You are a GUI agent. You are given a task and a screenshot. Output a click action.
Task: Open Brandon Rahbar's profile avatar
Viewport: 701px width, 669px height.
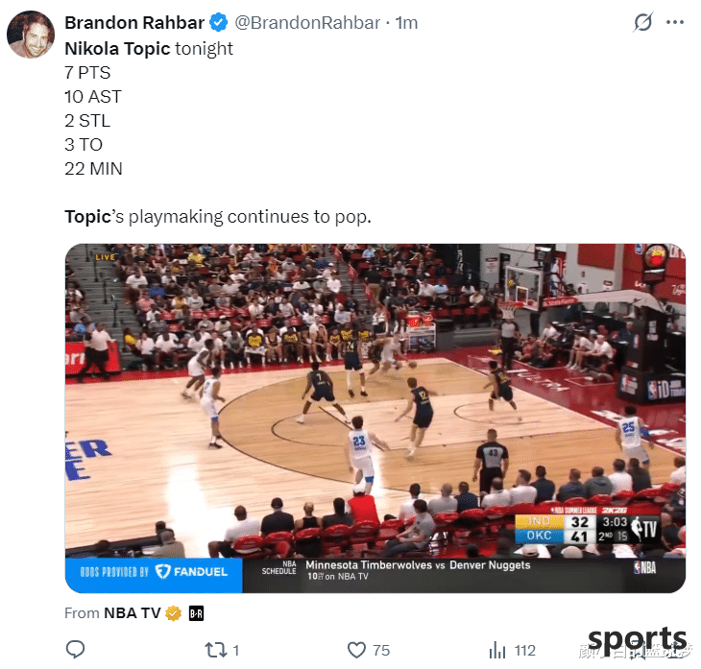[x=31, y=35]
